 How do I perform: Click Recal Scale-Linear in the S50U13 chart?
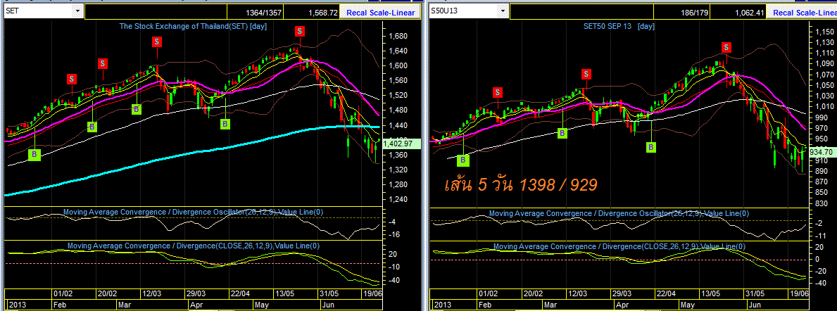(802, 12)
